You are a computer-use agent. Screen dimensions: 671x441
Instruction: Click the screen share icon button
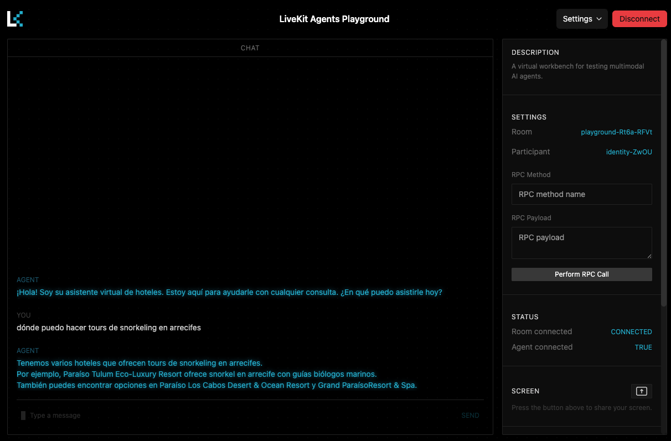point(642,391)
